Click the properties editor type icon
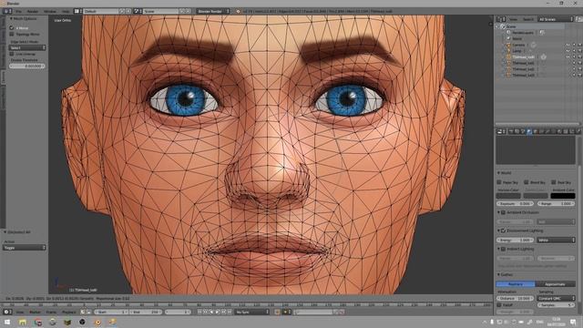The width and height of the screenshot is (583, 328). pos(500,131)
